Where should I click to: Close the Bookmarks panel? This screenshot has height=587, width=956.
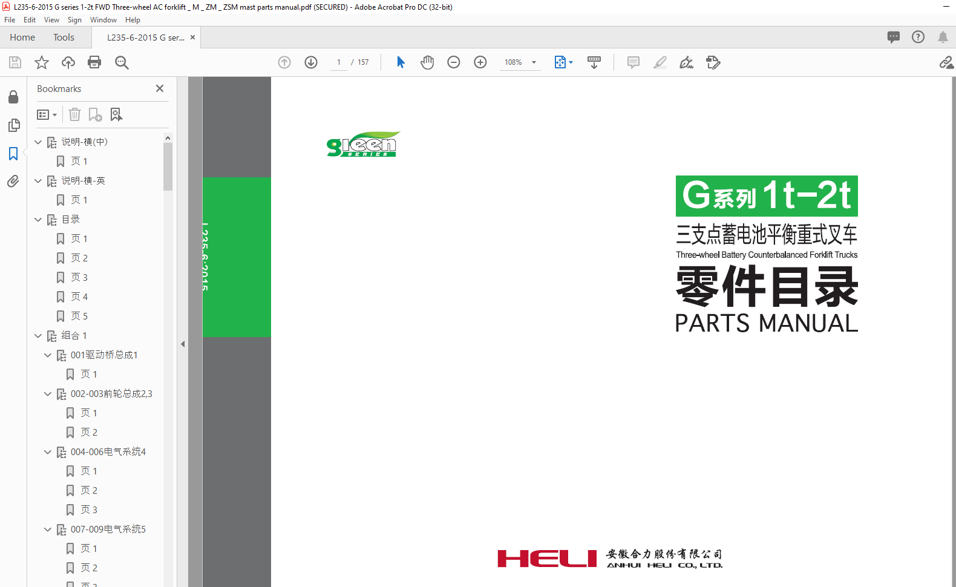[160, 88]
